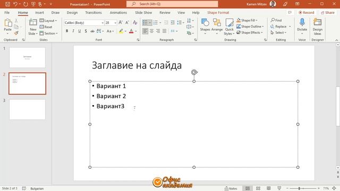Apply red font color swatch
Screen dimensions: 340x191
(131, 31)
